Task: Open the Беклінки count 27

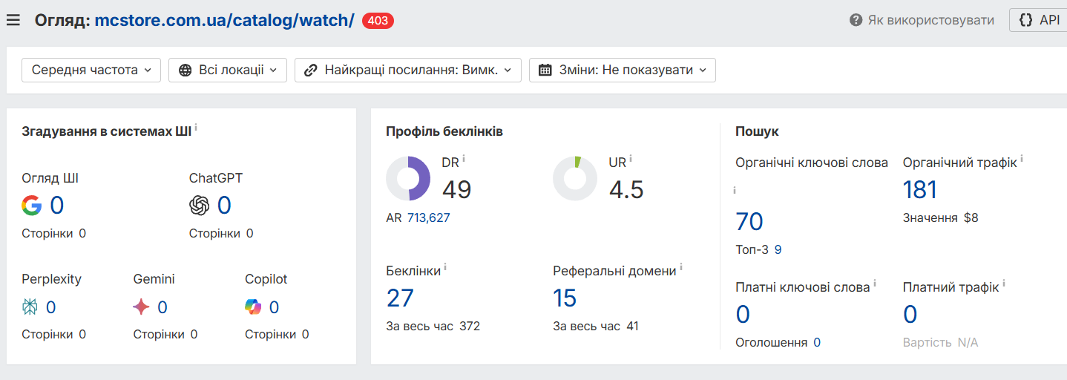Action: coord(400,298)
